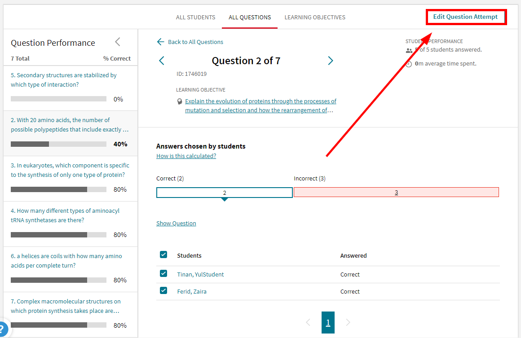This screenshot has height=338, width=521.
Task: Click the right pagination chevron below the student list
Action: [x=348, y=322]
